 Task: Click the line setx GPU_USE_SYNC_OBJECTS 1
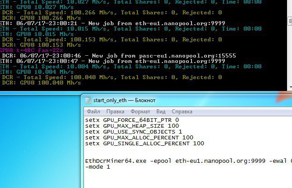click(x=133, y=132)
